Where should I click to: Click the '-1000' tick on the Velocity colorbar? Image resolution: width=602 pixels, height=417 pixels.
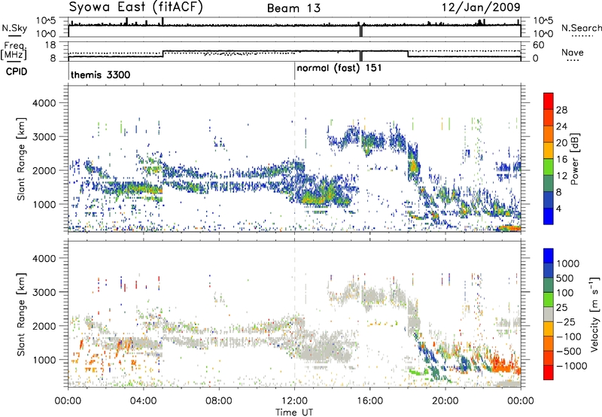click(571, 366)
